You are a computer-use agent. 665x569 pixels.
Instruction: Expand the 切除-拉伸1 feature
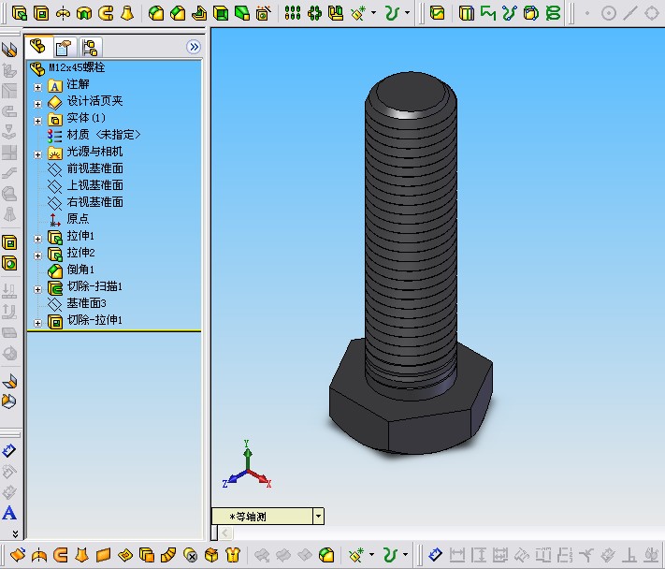coord(37,323)
